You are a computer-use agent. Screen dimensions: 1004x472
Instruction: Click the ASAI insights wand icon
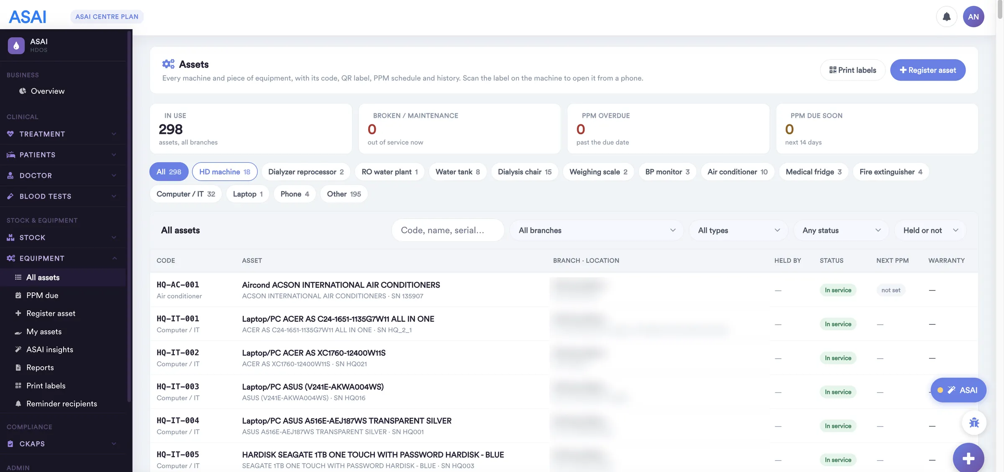tap(18, 349)
